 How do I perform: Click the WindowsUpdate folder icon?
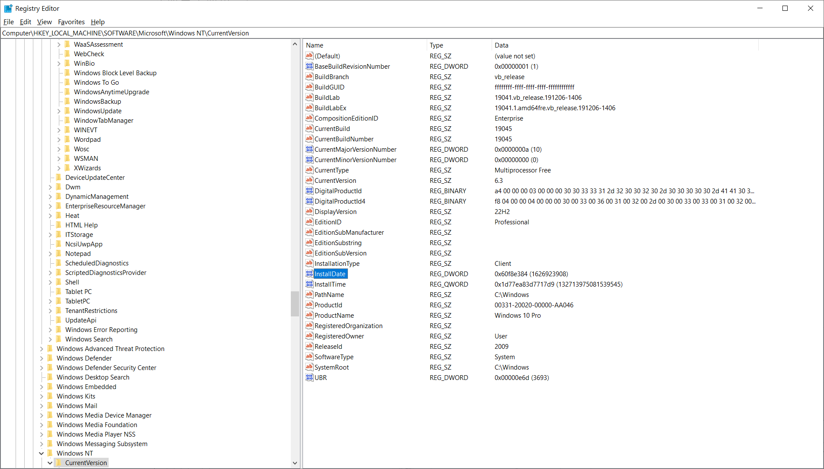pos(67,111)
